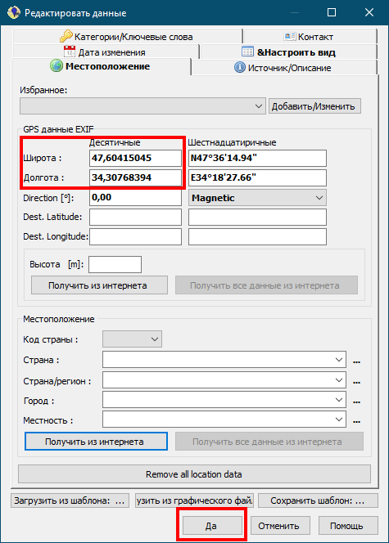Click Сохранить шаблон button

[x=318, y=500]
